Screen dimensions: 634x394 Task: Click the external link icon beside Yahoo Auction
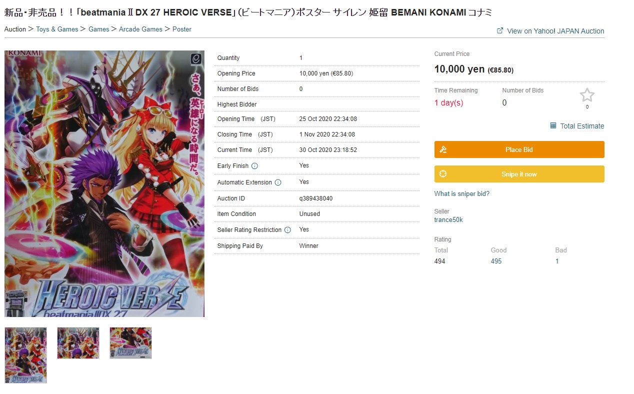pos(499,30)
